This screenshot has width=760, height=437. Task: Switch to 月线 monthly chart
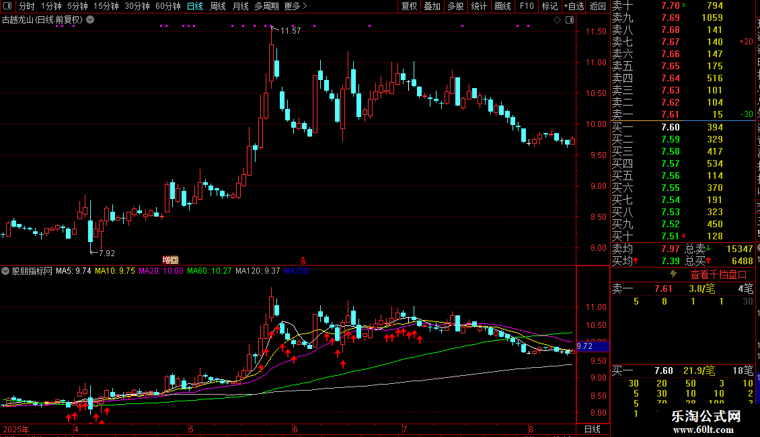(240, 6)
